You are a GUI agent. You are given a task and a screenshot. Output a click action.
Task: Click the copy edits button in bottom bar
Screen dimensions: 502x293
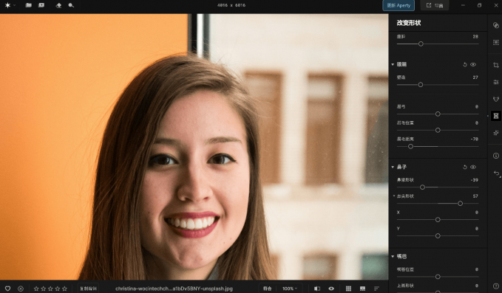pyautogui.click(x=88, y=289)
